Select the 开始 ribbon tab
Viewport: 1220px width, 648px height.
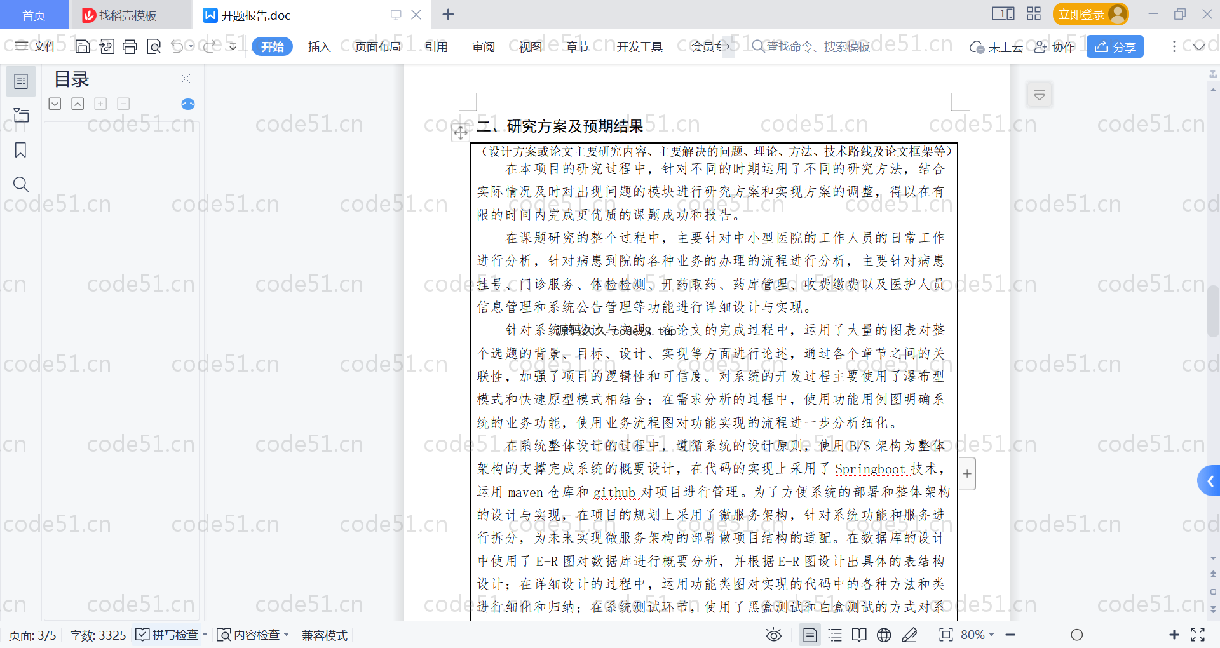272,46
